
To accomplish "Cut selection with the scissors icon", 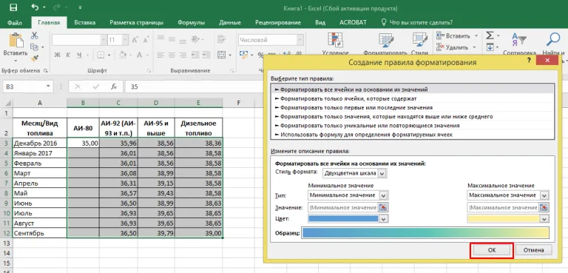I will (35, 36).
